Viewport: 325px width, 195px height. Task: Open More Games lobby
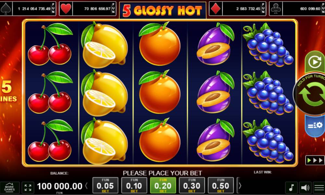click(9, 188)
